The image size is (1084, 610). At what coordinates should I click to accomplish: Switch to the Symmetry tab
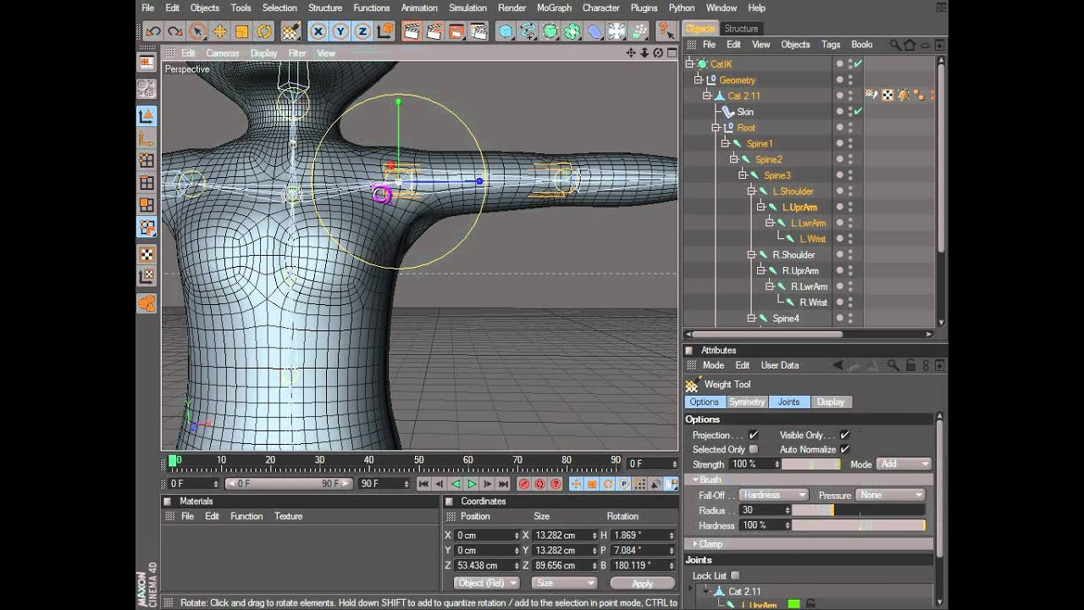[746, 402]
